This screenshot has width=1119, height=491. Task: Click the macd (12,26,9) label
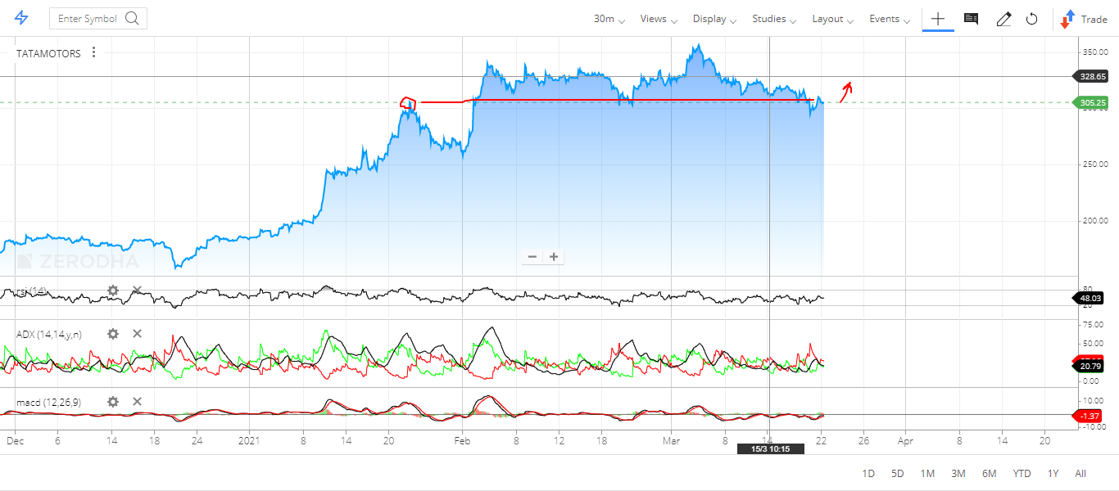click(51, 403)
